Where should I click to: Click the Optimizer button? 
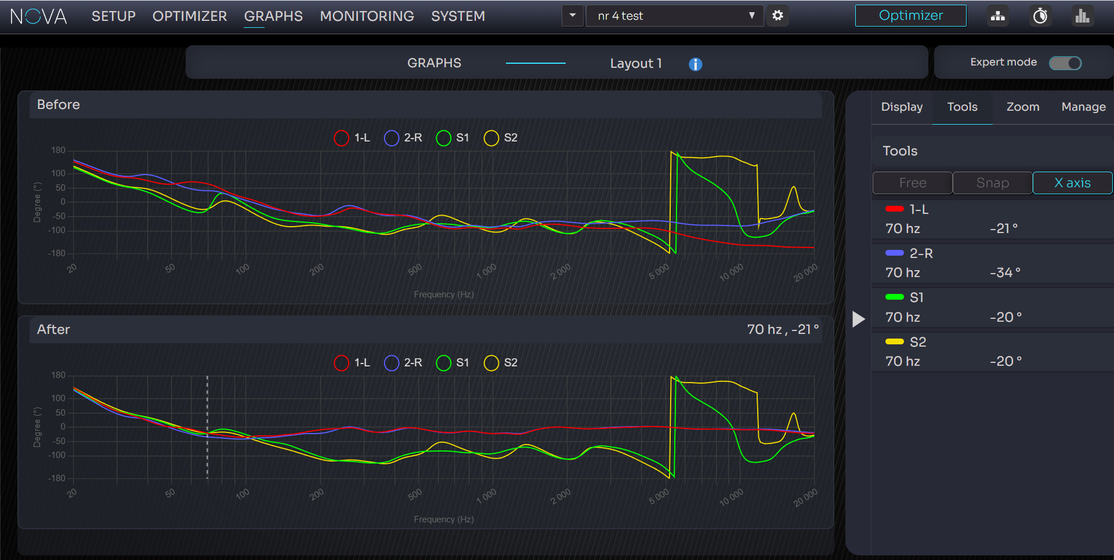click(910, 16)
